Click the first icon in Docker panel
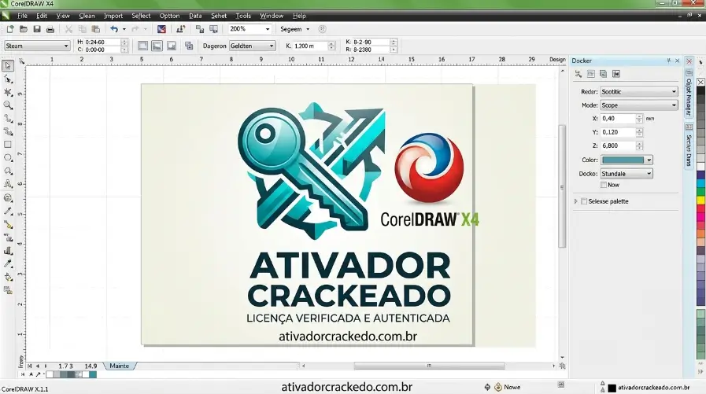The height and width of the screenshot is (394, 706). [x=578, y=74]
